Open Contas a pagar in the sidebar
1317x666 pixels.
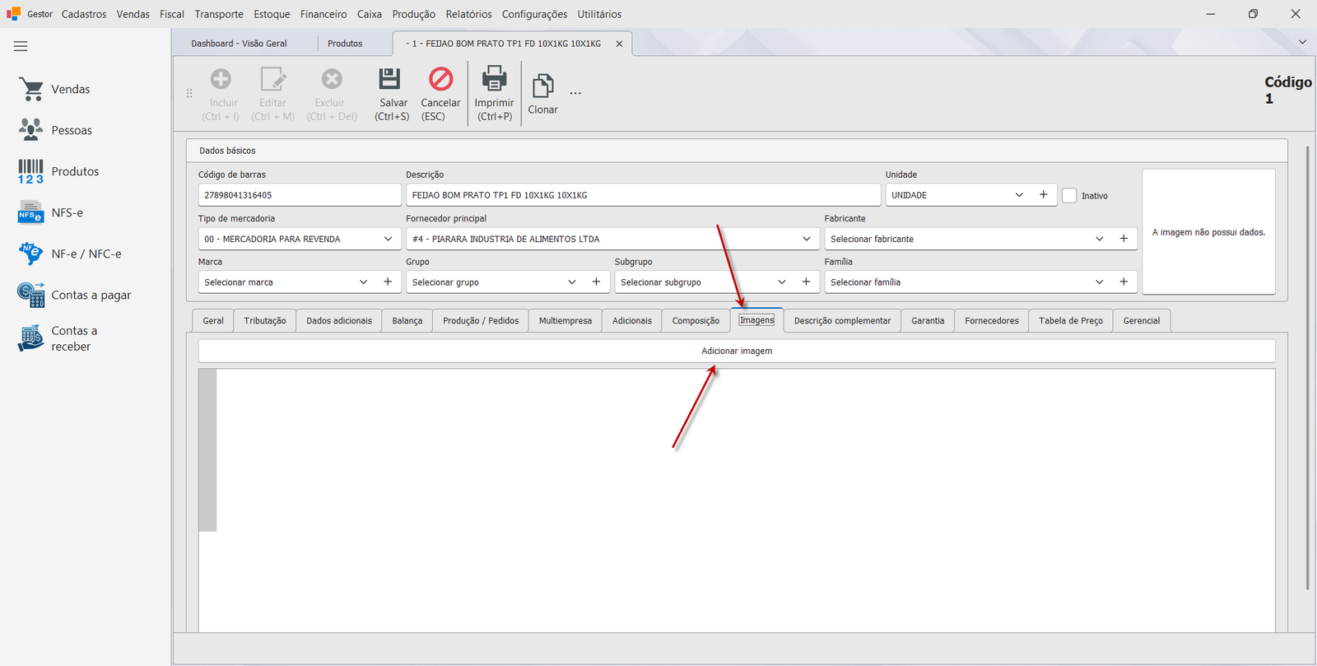coord(74,295)
